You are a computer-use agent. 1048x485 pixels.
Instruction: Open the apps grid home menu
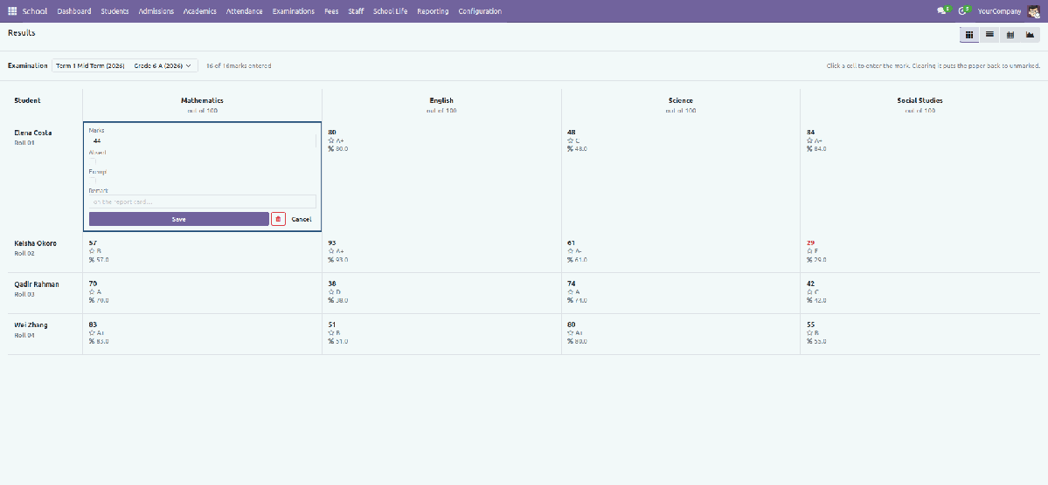click(x=12, y=11)
